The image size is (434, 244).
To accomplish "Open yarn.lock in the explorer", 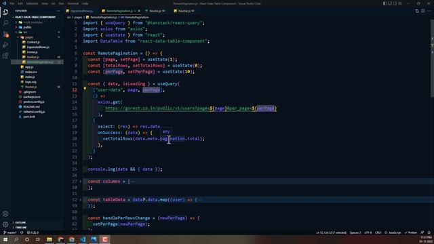I will coord(29,117).
